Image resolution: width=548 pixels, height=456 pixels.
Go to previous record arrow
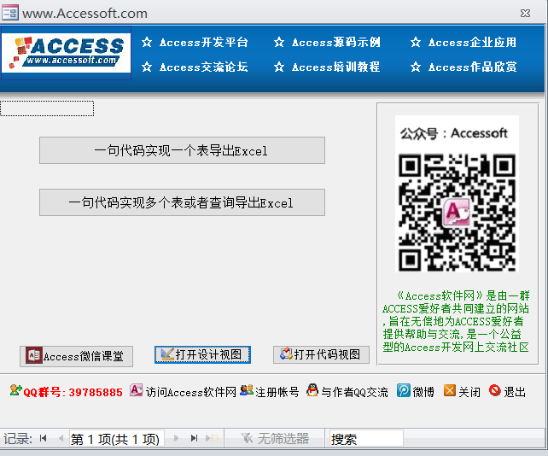coord(61,438)
